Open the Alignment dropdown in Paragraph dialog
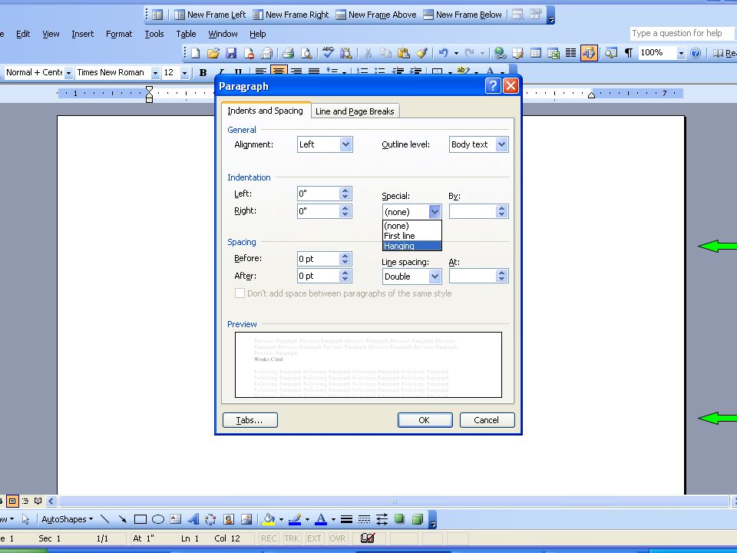The height and width of the screenshot is (553, 737). tap(346, 144)
